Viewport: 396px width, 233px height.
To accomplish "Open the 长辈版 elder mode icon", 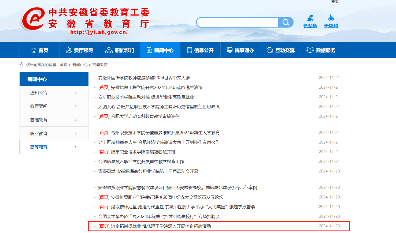I will click(x=310, y=18).
